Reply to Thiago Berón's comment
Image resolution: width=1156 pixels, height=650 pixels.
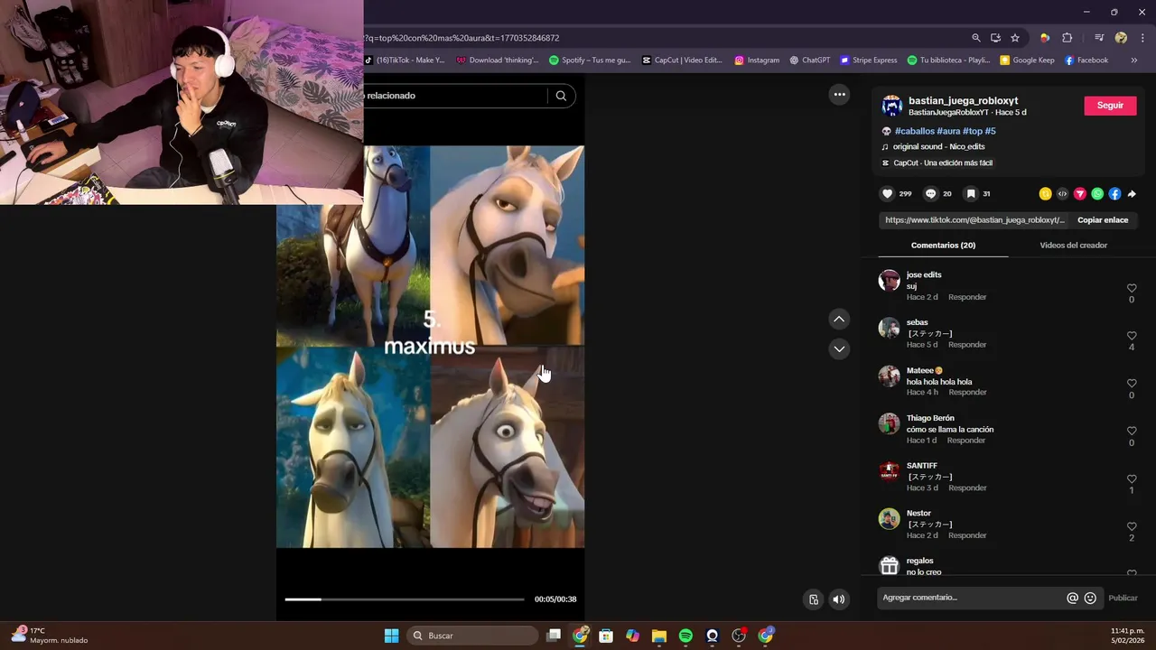tap(966, 441)
